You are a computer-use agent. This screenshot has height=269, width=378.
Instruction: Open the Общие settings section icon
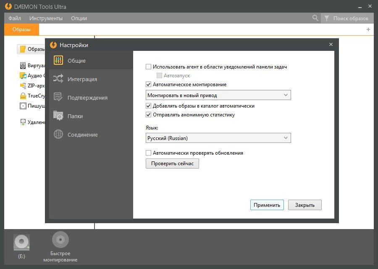[58, 60]
